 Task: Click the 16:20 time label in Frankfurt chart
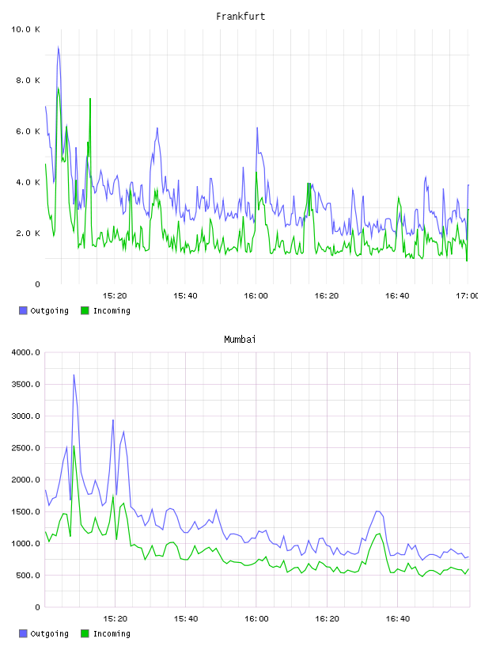[327, 296]
